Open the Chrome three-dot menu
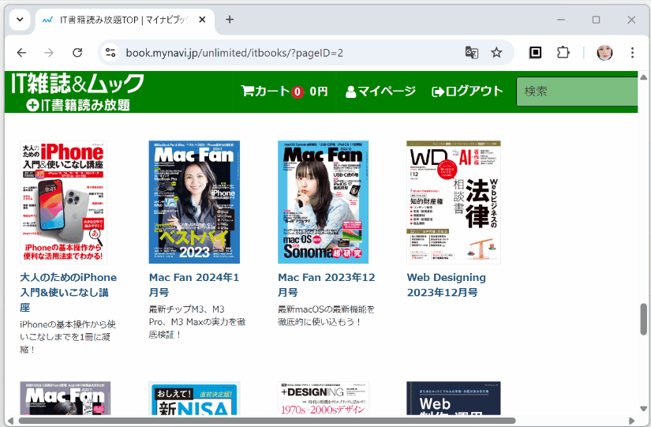 tap(632, 53)
